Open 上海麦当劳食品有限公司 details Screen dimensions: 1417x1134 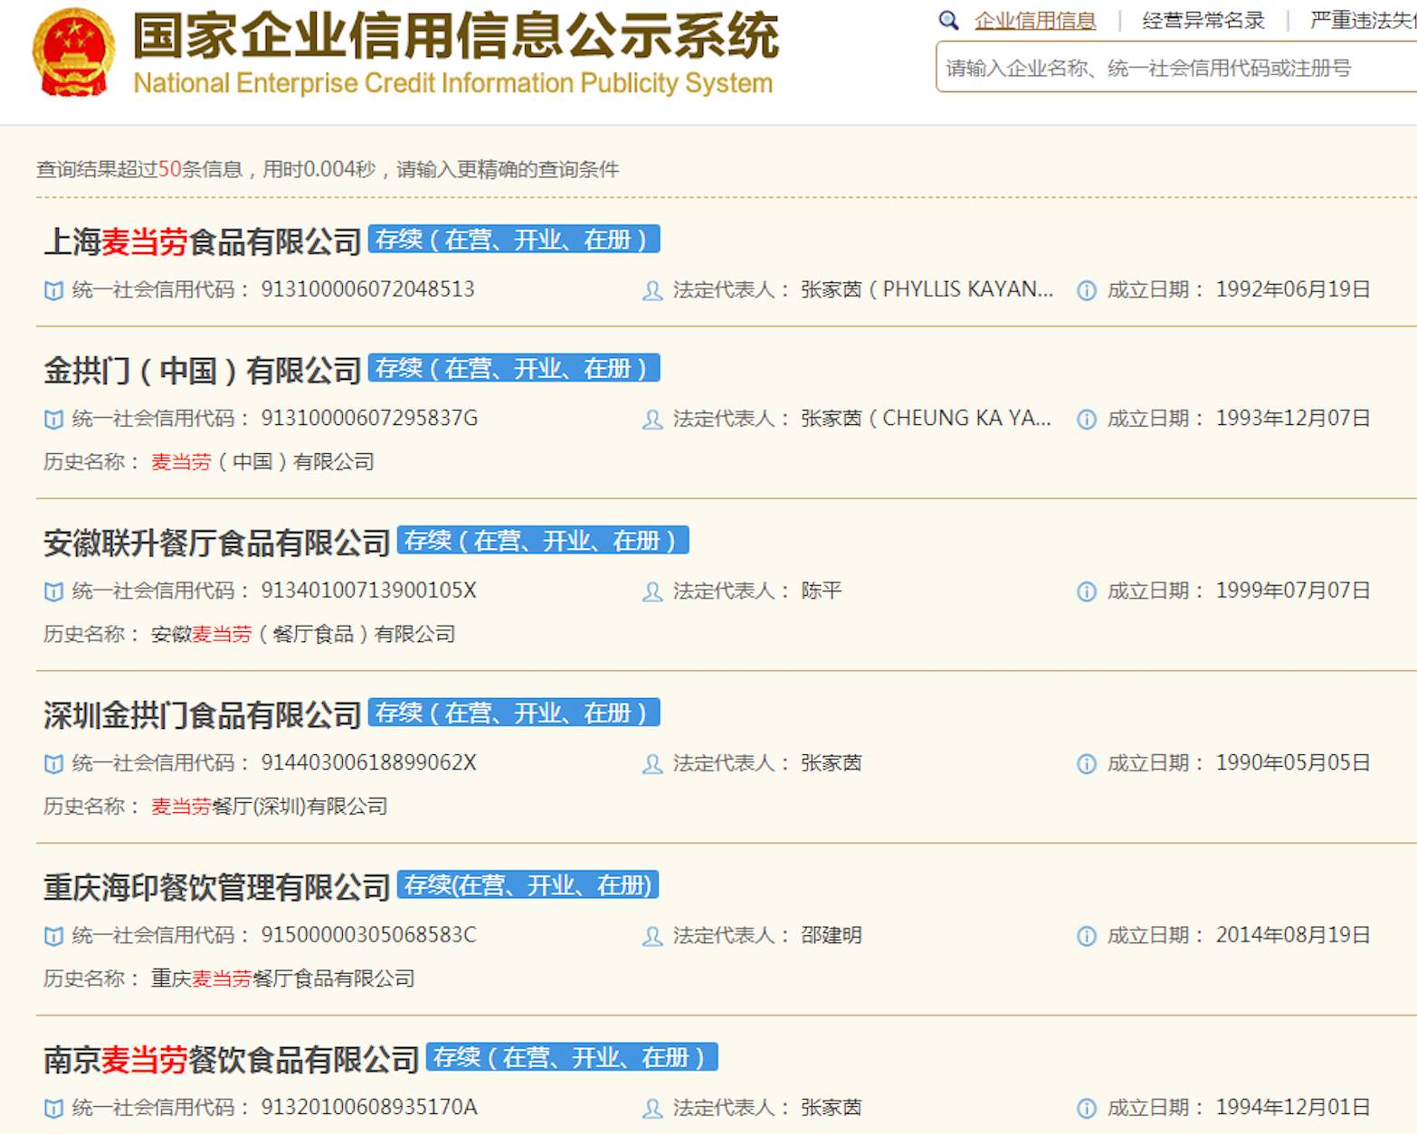[202, 241]
